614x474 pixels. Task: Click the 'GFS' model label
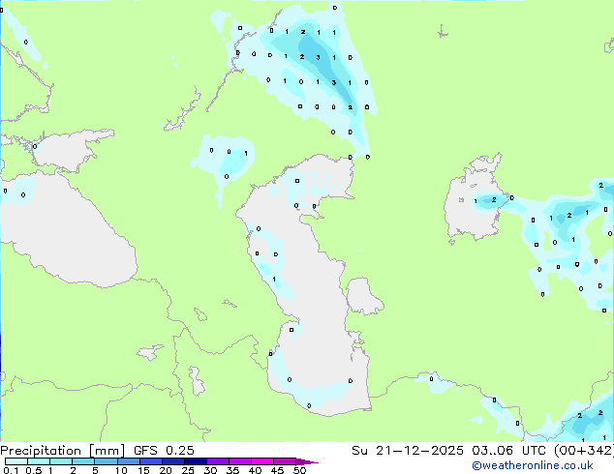coord(145,451)
